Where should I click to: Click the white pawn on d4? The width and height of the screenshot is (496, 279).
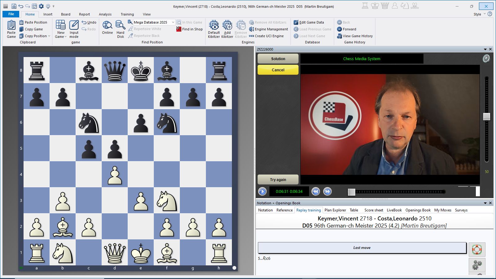[x=115, y=174]
